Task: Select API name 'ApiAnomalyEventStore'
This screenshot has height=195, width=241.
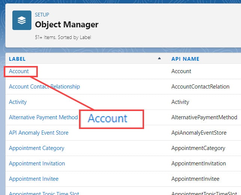Action: coord(199,133)
